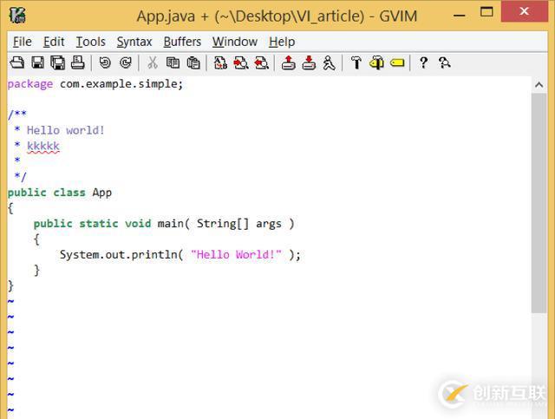Open the Window menu
The image size is (555, 419).
click(x=235, y=42)
